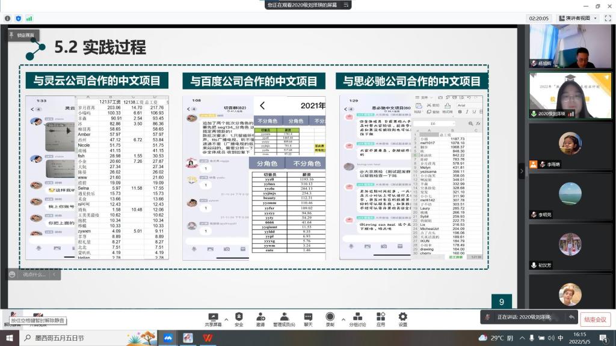Expand the arrow beside Record button
The height and width of the screenshot is (346, 616).
pos(343,319)
